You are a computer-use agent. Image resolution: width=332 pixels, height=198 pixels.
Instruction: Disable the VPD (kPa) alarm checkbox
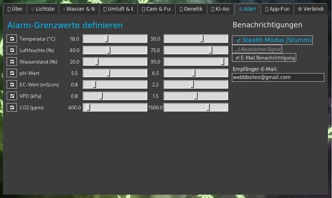click(12, 96)
